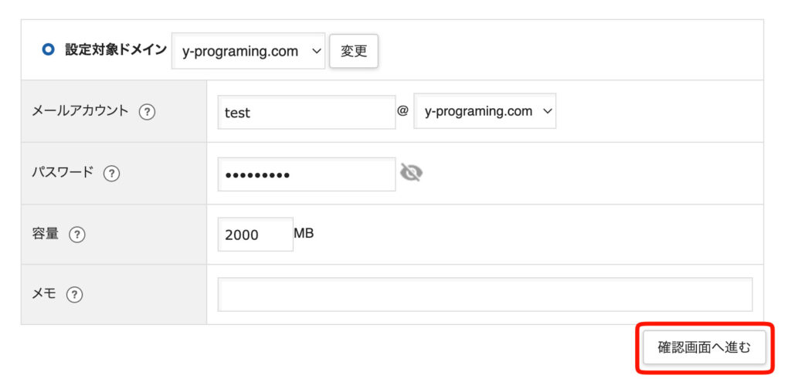
Task: Click the 容量 row label
Action: point(46,234)
